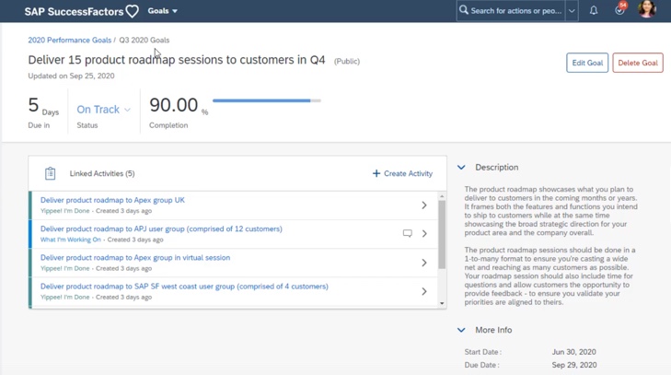Open details arrow for Apex group UK activity
The width and height of the screenshot is (671, 375).
[x=424, y=205]
